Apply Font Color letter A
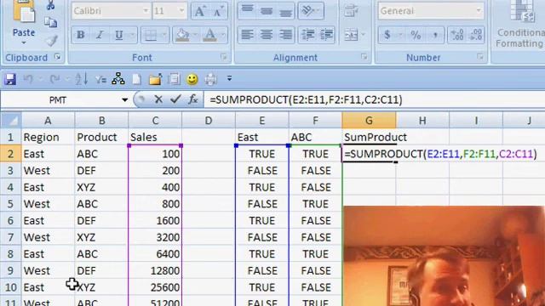The image size is (545, 306). click(x=209, y=35)
